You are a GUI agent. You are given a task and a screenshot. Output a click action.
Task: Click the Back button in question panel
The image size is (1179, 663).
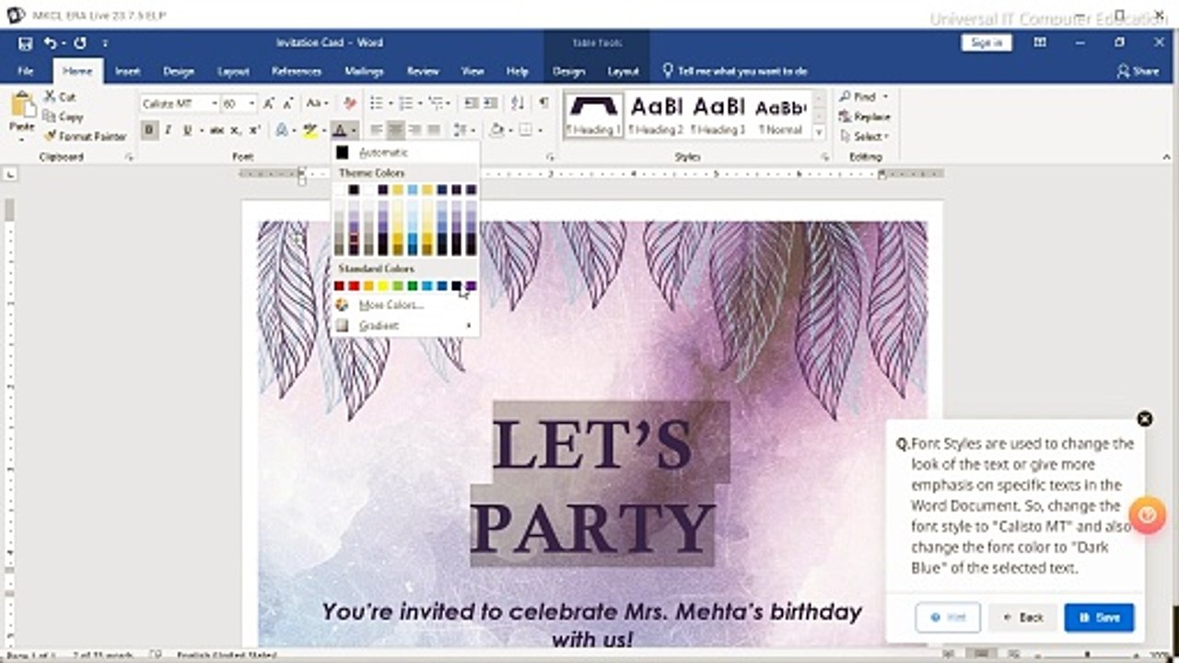[1022, 618]
